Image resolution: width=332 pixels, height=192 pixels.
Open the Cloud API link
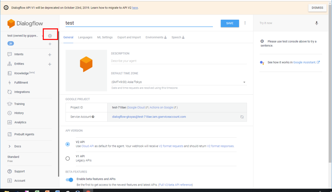[x=88, y=146]
